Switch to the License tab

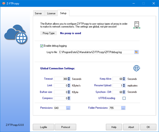pyautogui.click(x=51, y=13)
